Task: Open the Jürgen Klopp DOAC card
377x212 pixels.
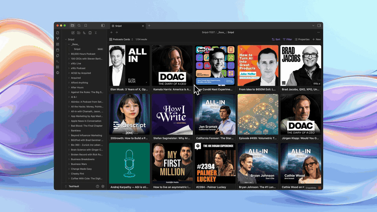Action: (x=300, y=117)
